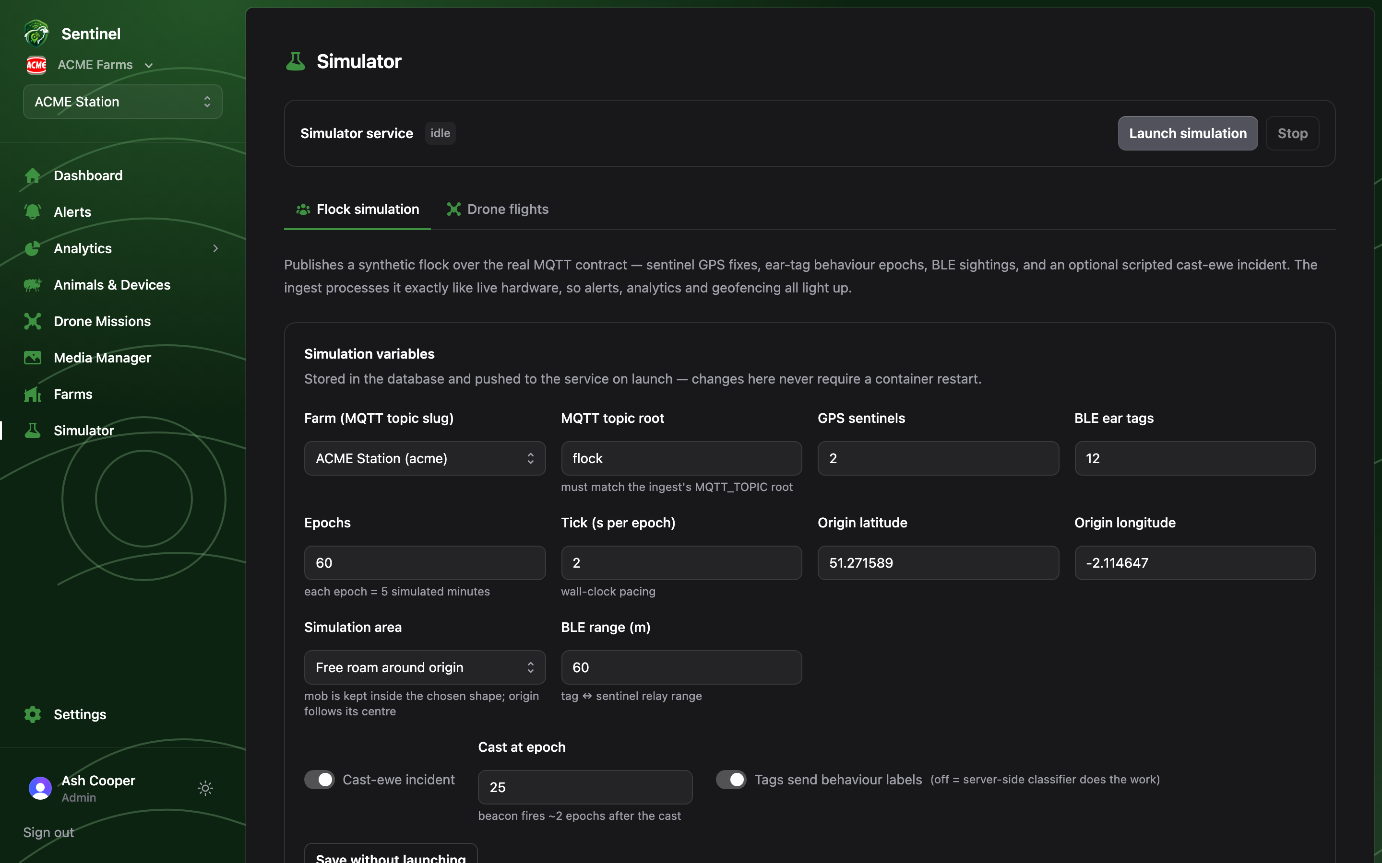The width and height of the screenshot is (1382, 863).
Task: Open the Farms barn icon
Action: 33,395
